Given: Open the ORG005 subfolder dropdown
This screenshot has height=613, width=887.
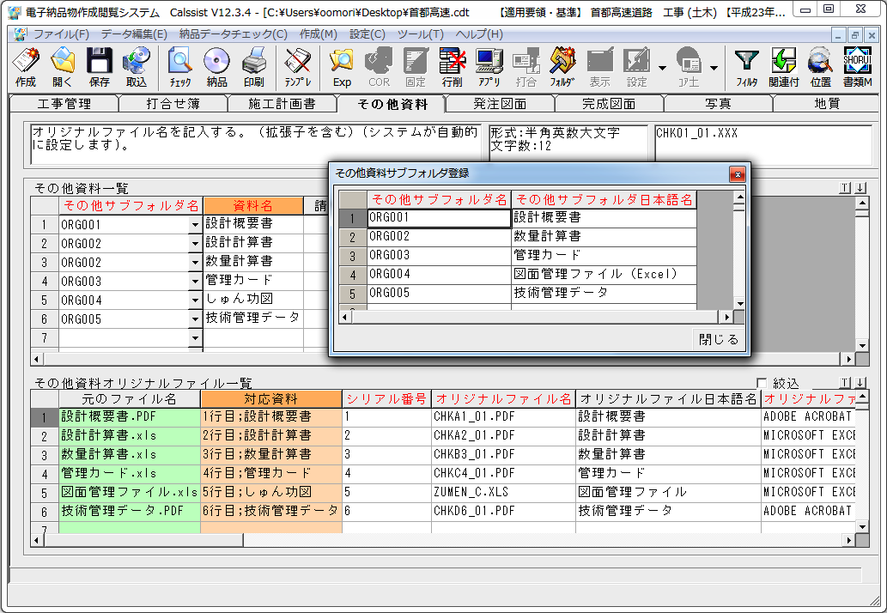Looking at the screenshot, I should [195, 319].
